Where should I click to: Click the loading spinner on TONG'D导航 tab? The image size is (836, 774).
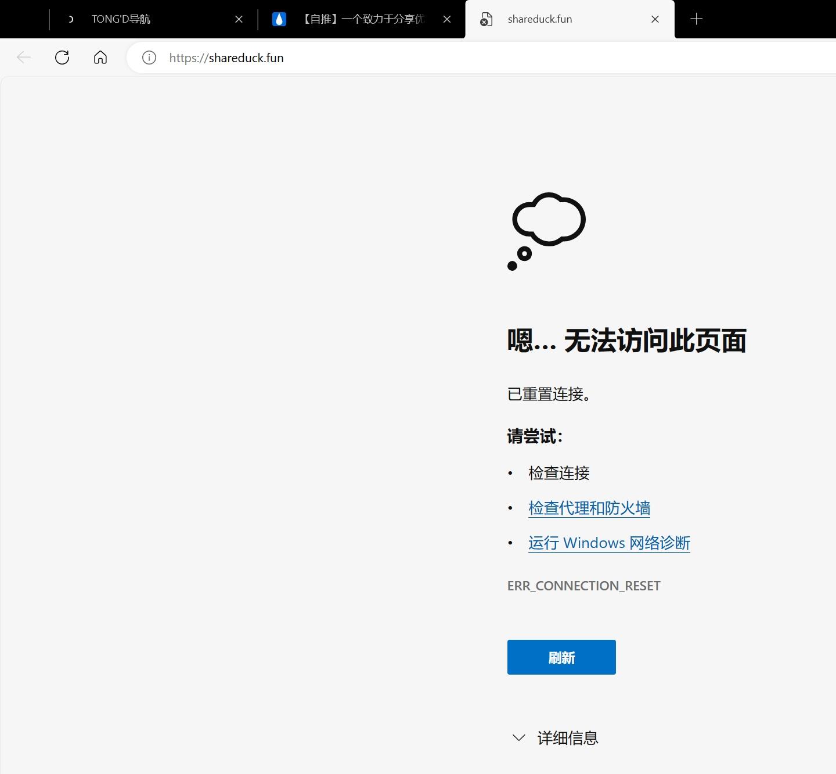click(71, 19)
